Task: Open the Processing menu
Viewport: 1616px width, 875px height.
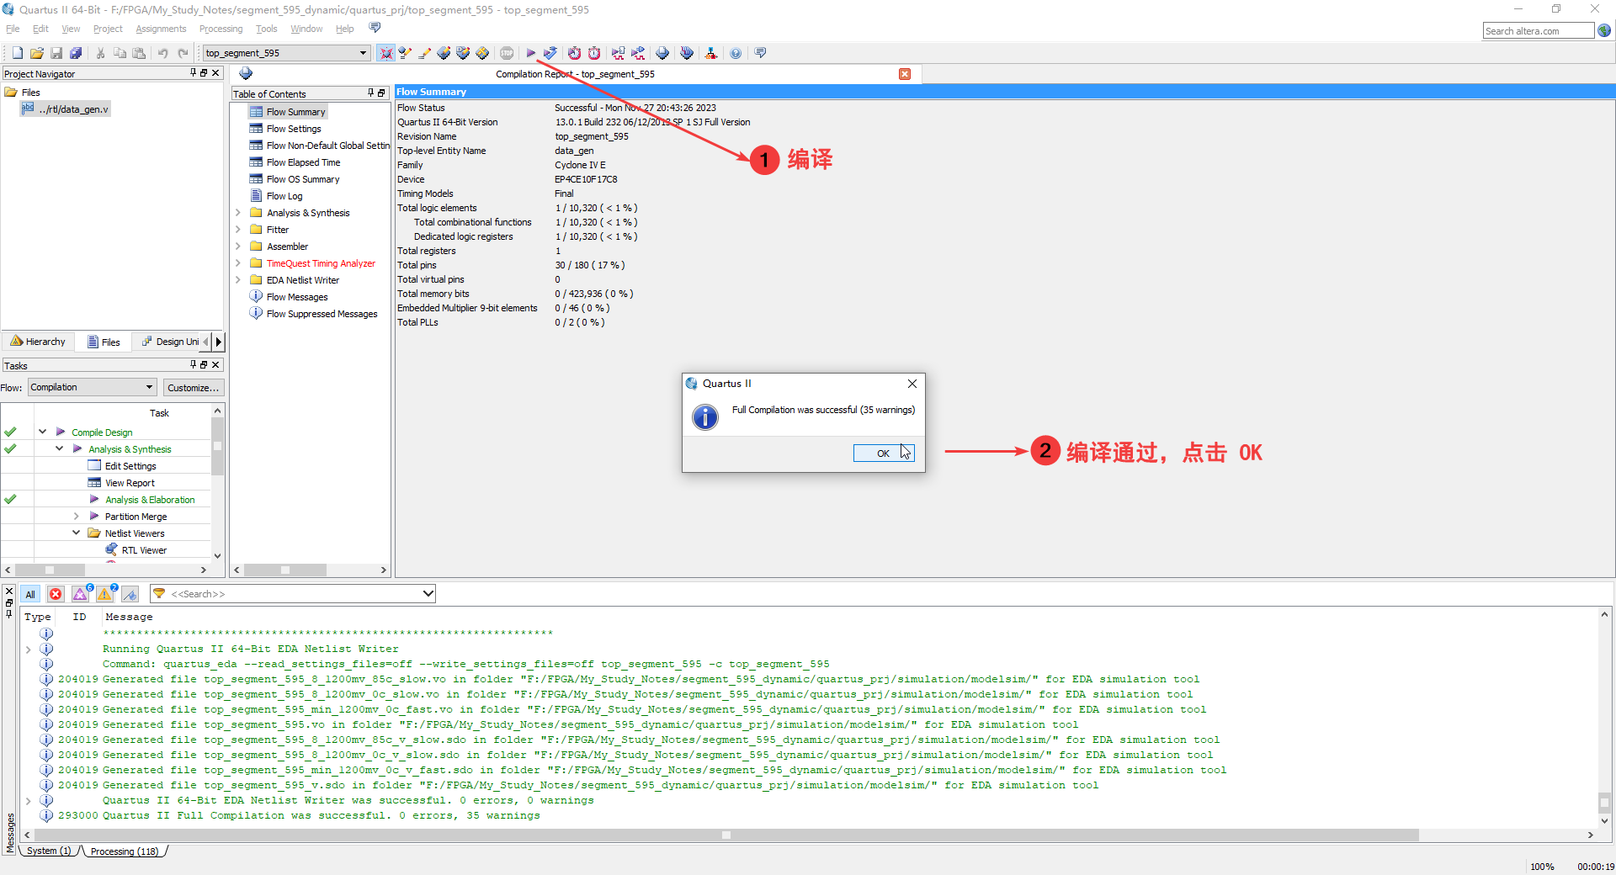Action: click(221, 29)
